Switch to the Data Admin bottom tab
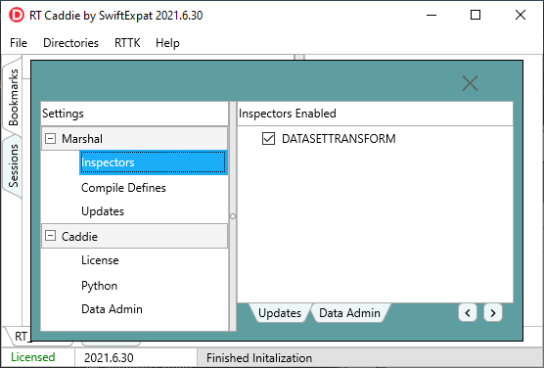The width and height of the screenshot is (544, 368). 349,313
